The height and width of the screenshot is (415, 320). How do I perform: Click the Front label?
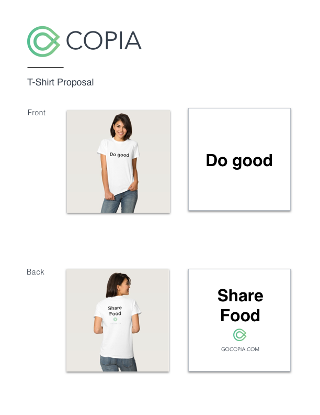pyautogui.click(x=37, y=113)
